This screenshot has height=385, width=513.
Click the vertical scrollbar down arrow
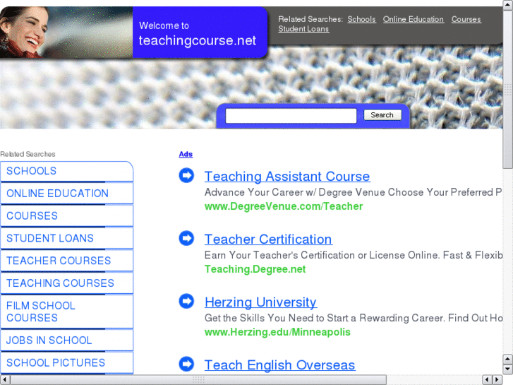tap(508, 369)
